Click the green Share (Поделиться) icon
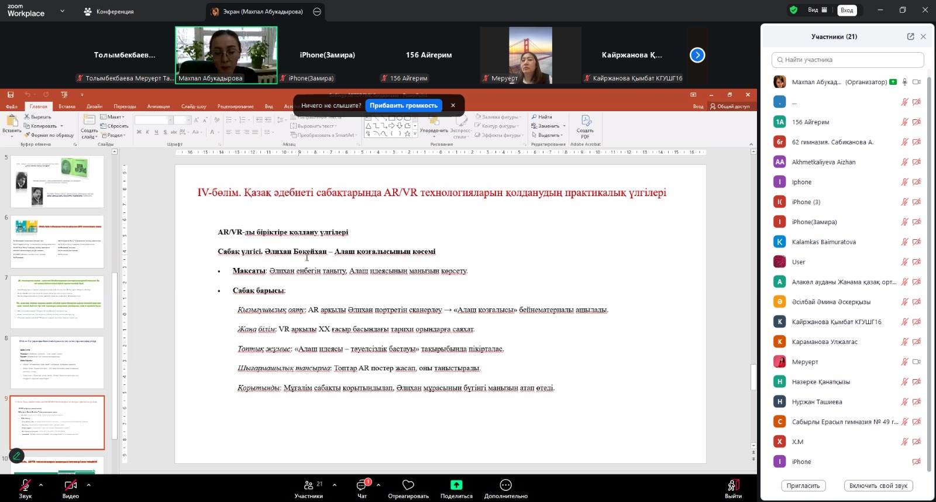Screen dimensions: 936x502 (456, 485)
